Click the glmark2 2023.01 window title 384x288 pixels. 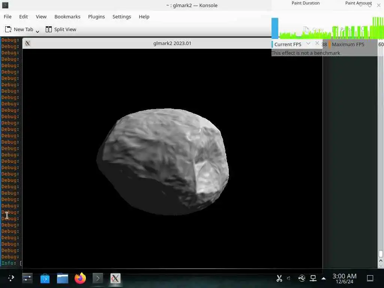point(172,43)
